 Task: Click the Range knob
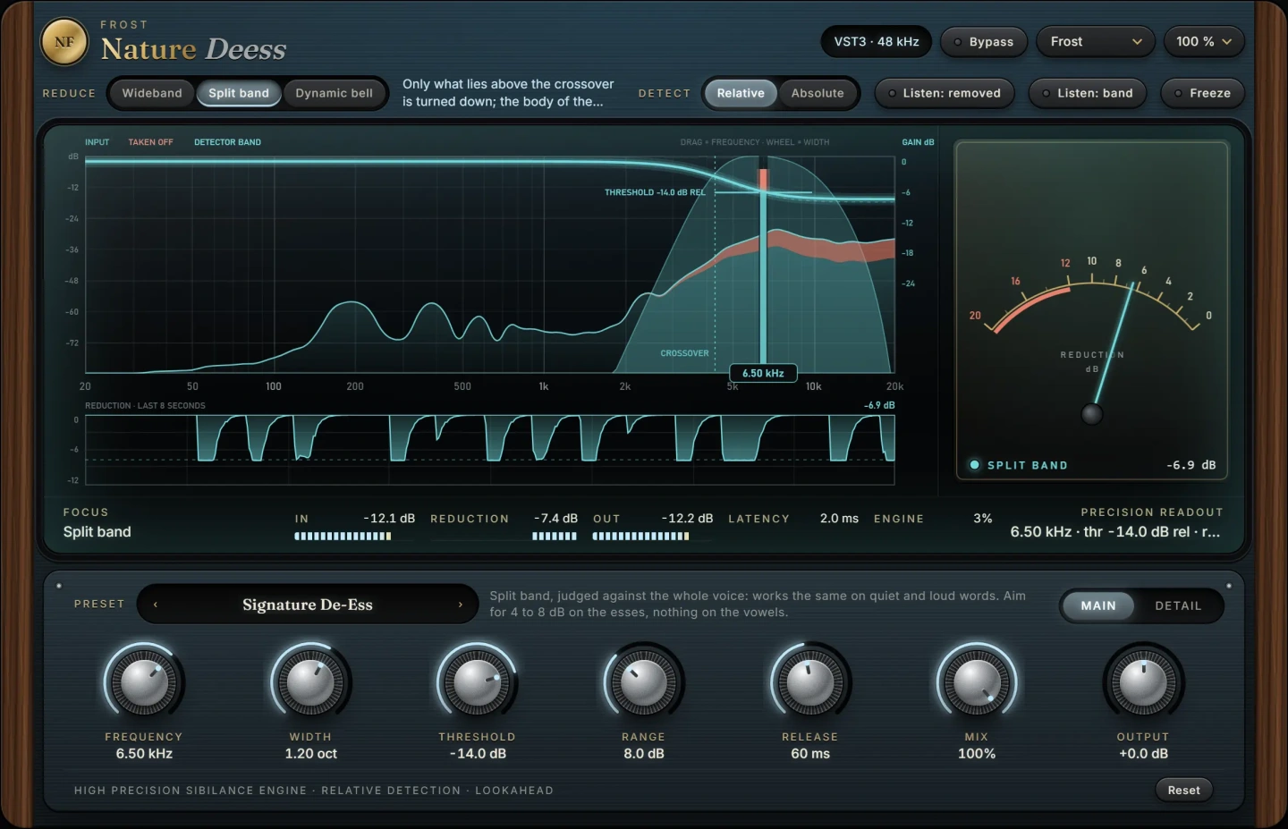[643, 683]
